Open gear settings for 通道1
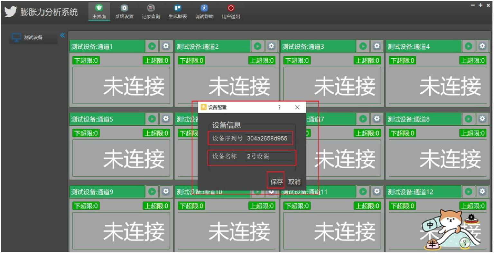Image resolution: width=494 pixels, height=253 pixels. pyautogui.click(x=166, y=46)
